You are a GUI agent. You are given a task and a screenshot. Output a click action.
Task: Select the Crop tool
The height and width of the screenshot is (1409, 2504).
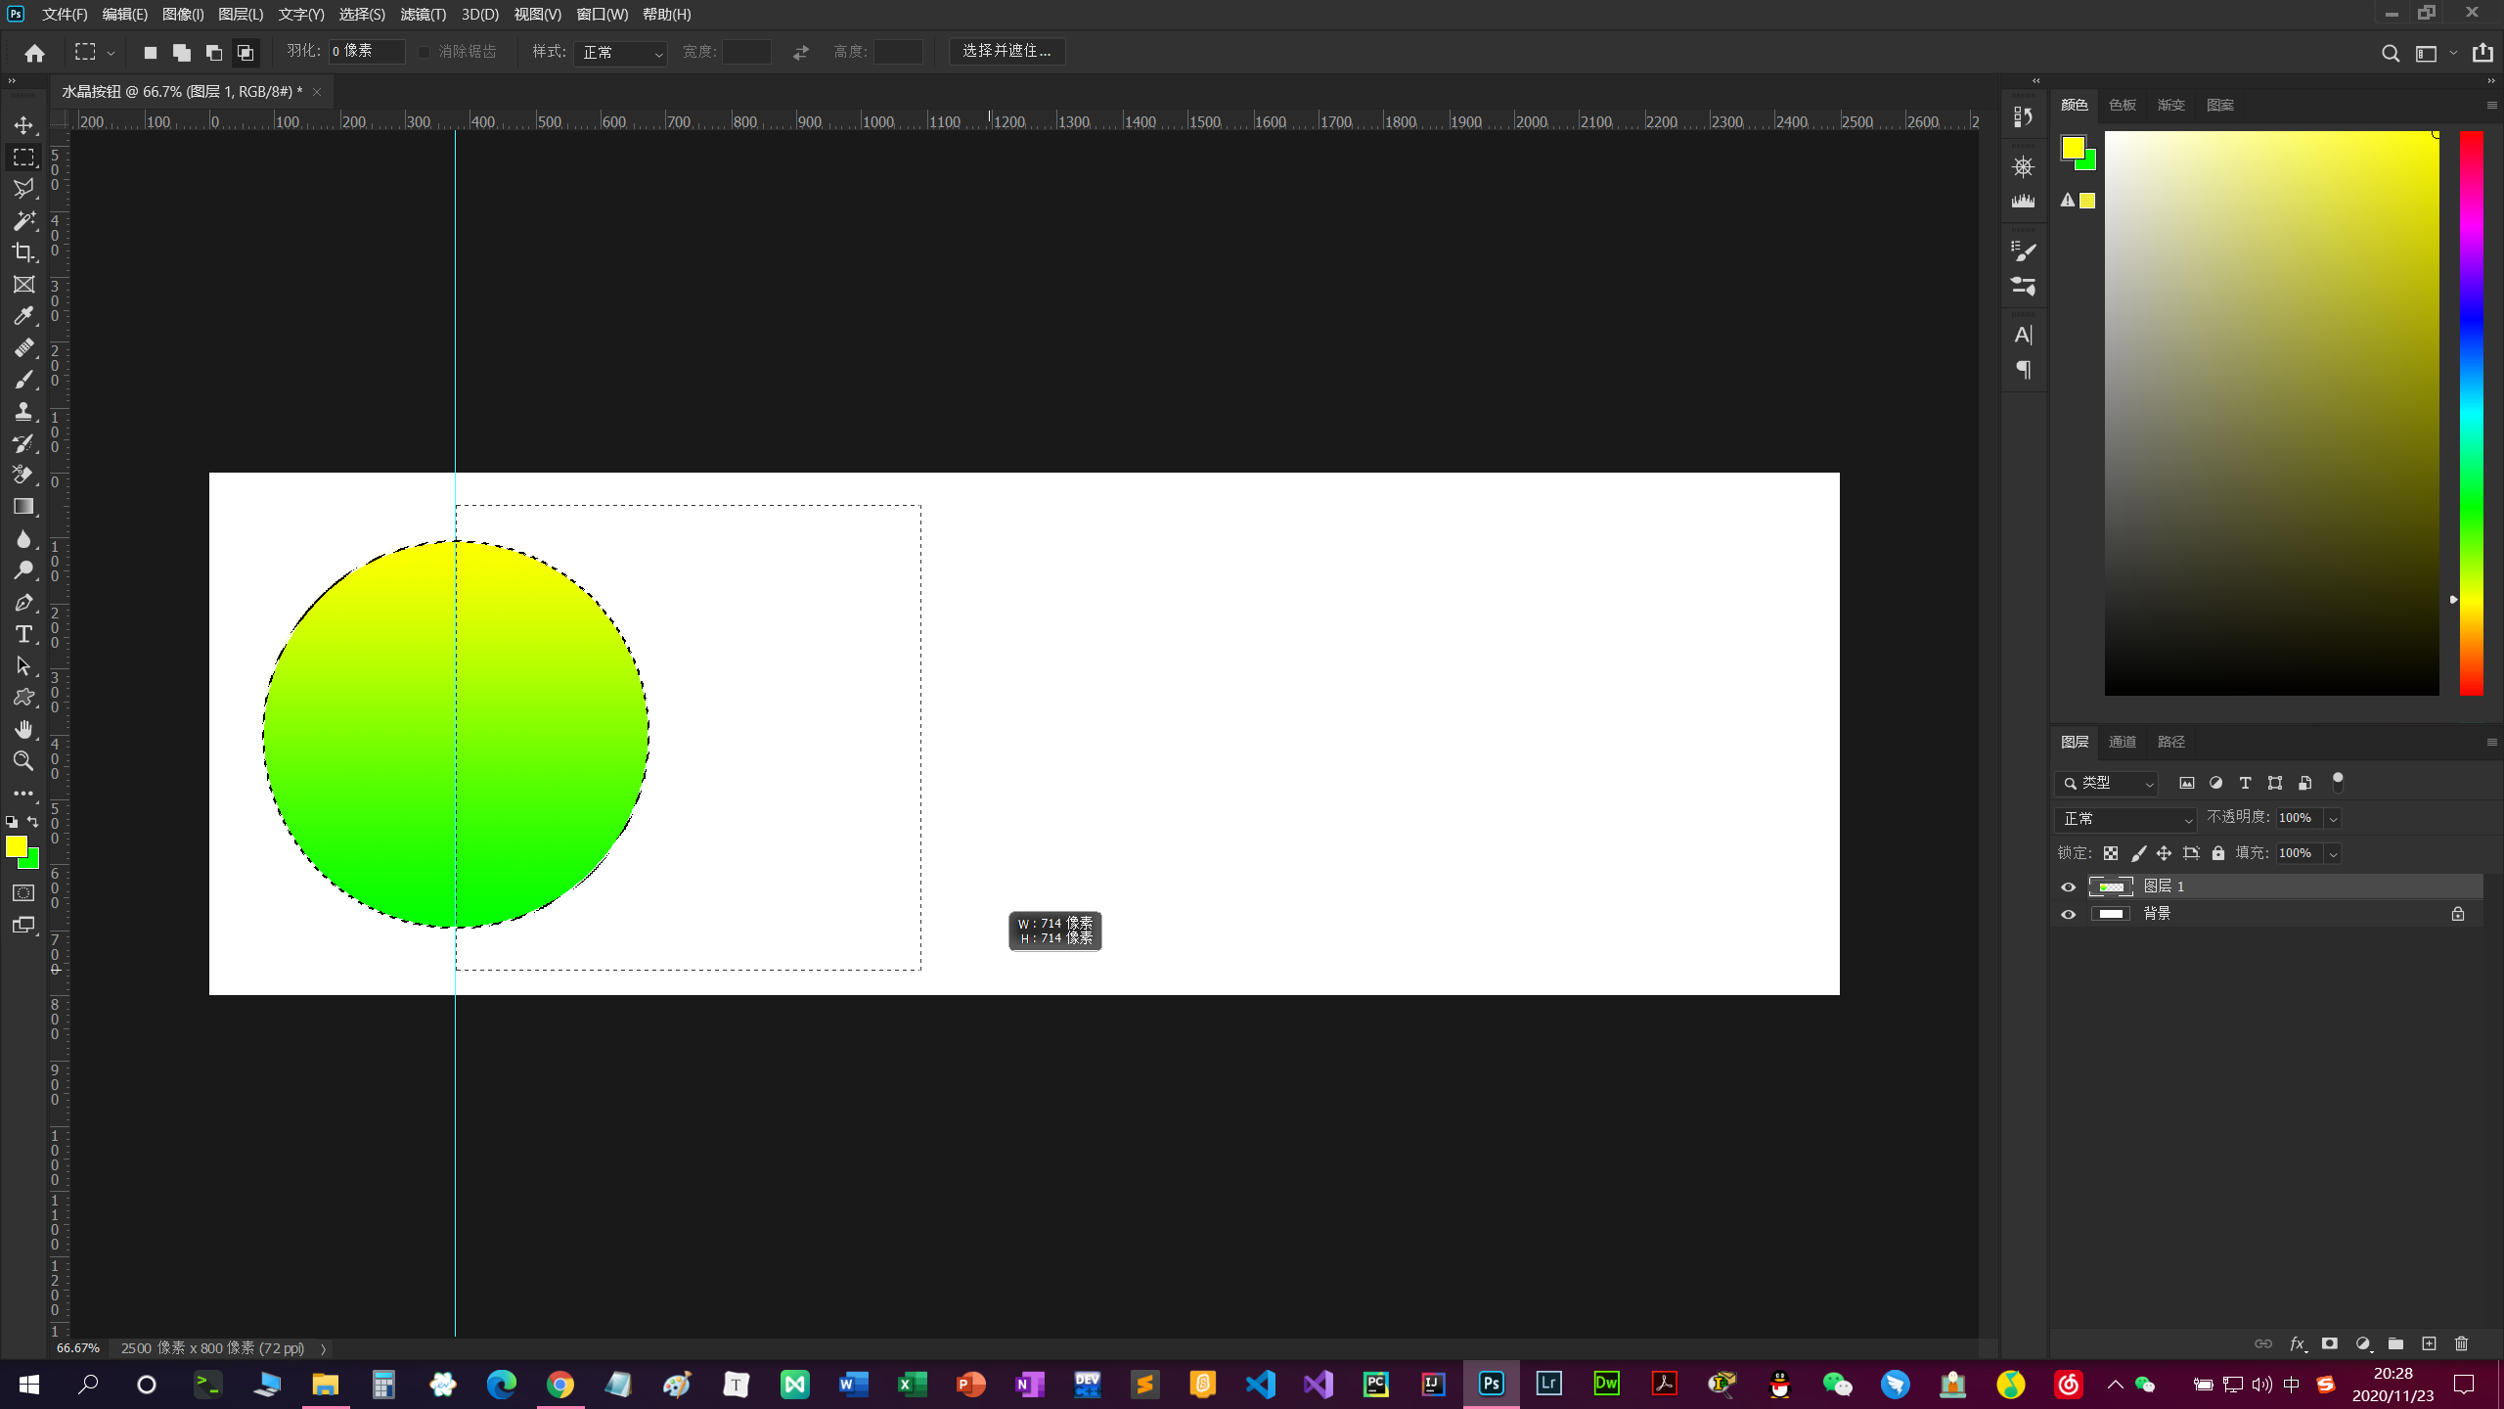23,252
